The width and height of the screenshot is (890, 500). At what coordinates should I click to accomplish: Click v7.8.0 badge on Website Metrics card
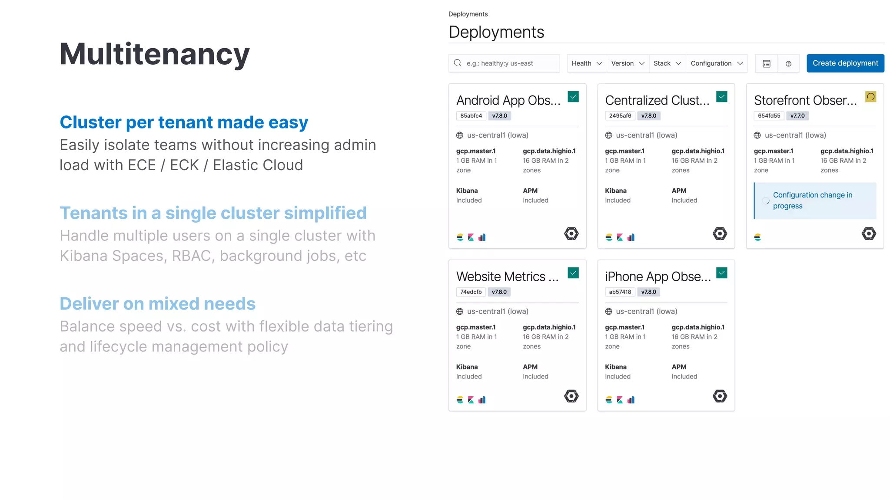pos(499,292)
